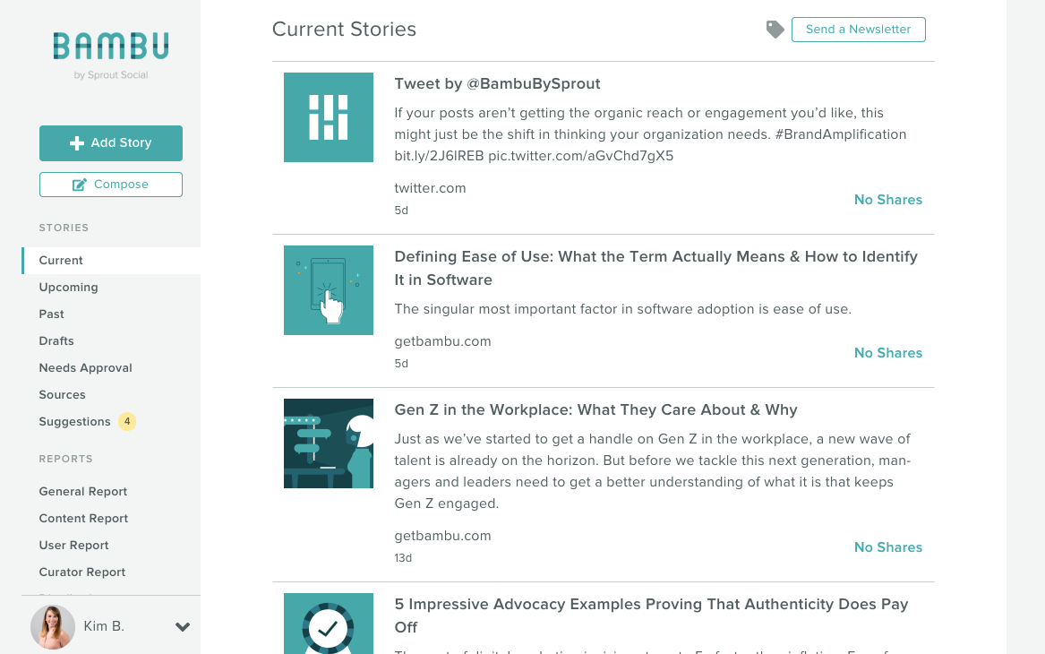This screenshot has height=654, width=1045.
Task: Click the tag filter icon
Action: click(x=775, y=30)
